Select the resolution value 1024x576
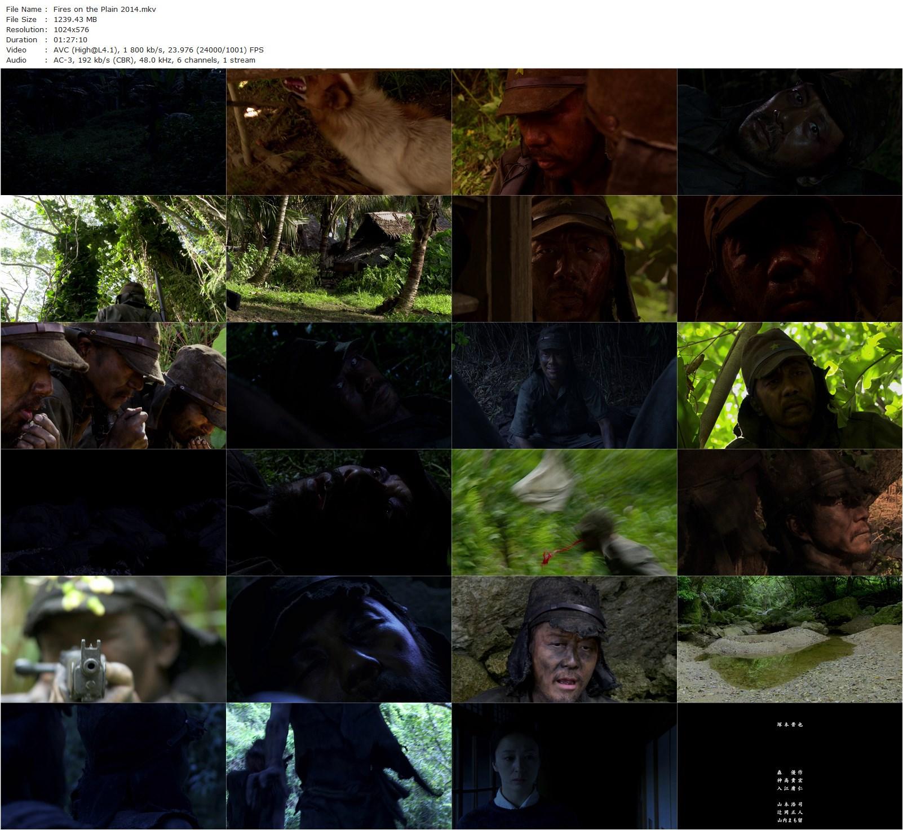 71,29
